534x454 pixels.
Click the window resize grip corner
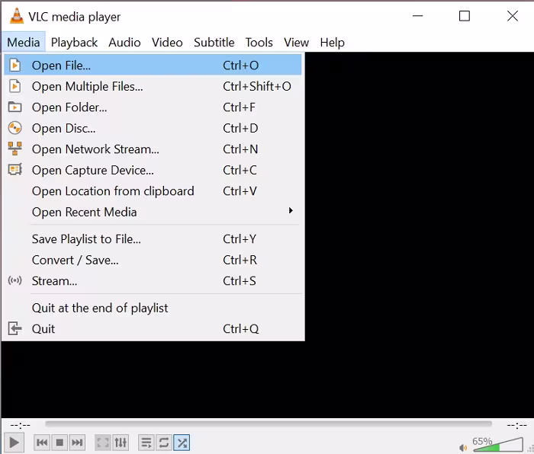pyautogui.click(x=530, y=450)
